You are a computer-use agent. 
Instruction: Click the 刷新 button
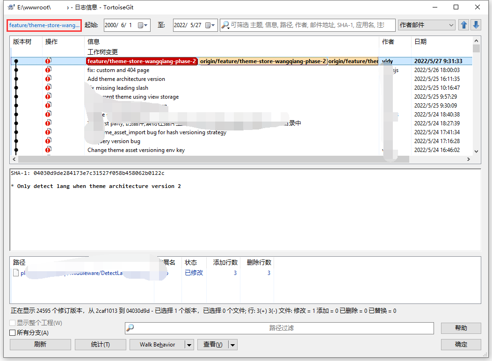tap(40, 344)
